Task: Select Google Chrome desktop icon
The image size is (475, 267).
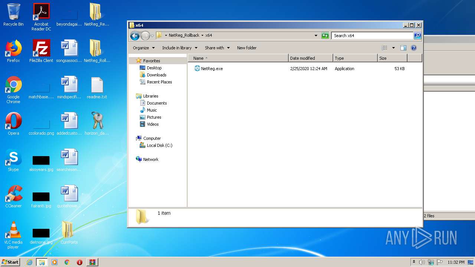Action: point(13,90)
